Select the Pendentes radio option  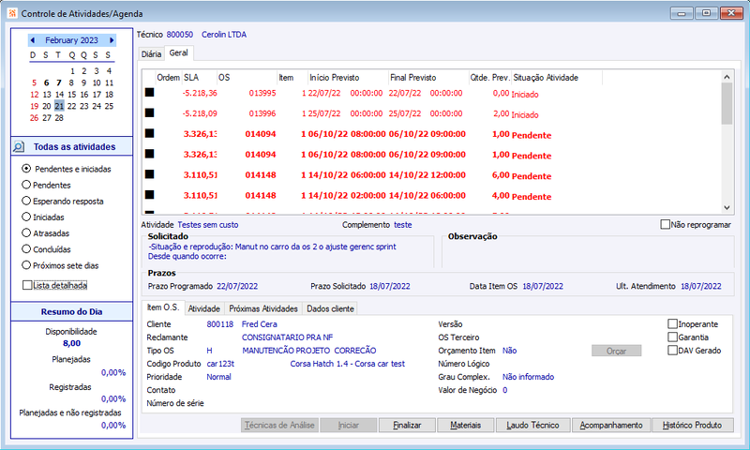pos(26,185)
